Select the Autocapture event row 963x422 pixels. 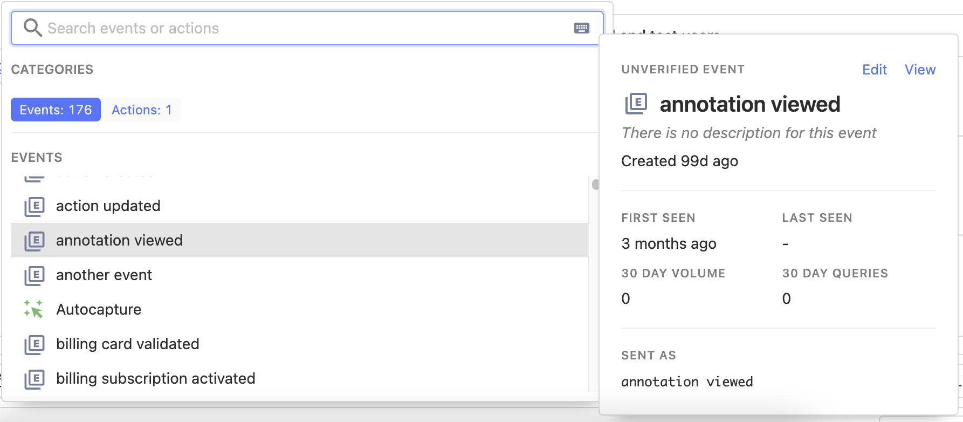99,310
